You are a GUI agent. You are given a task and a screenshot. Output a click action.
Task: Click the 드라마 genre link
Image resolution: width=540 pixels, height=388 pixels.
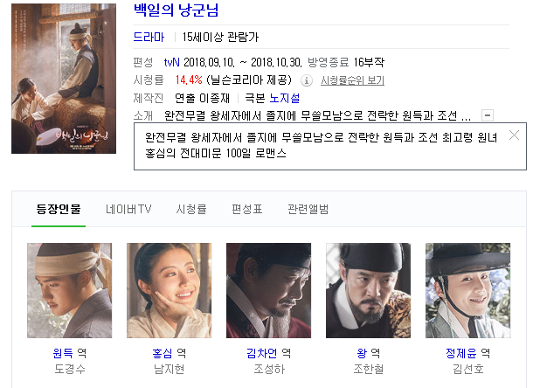[149, 37]
